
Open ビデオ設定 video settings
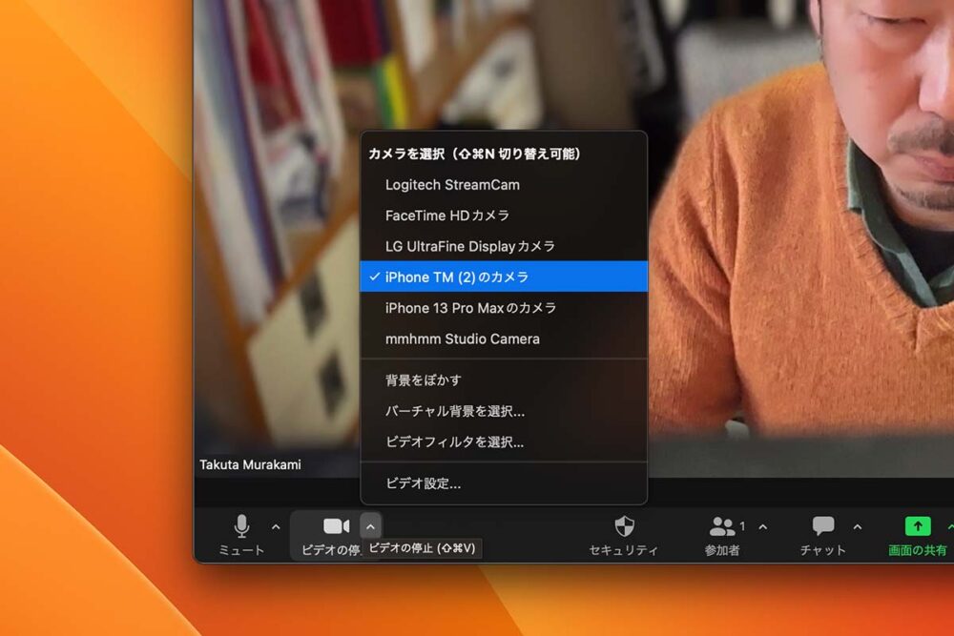423,483
